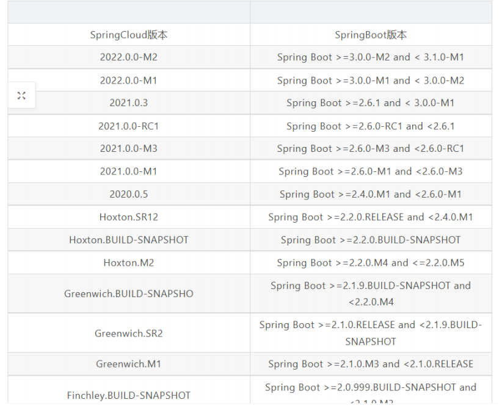Click 'Spring Boot >=3.0.0-M1 and < 3.0.0-M2' cell
Image resolution: width=502 pixels, height=408 pixels.
point(371,81)
